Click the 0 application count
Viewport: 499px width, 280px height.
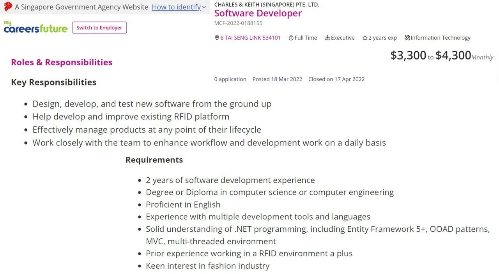click(x=230, y=79)
